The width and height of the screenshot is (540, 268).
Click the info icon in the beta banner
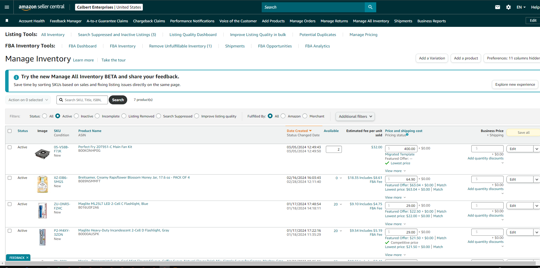(16, 77)
